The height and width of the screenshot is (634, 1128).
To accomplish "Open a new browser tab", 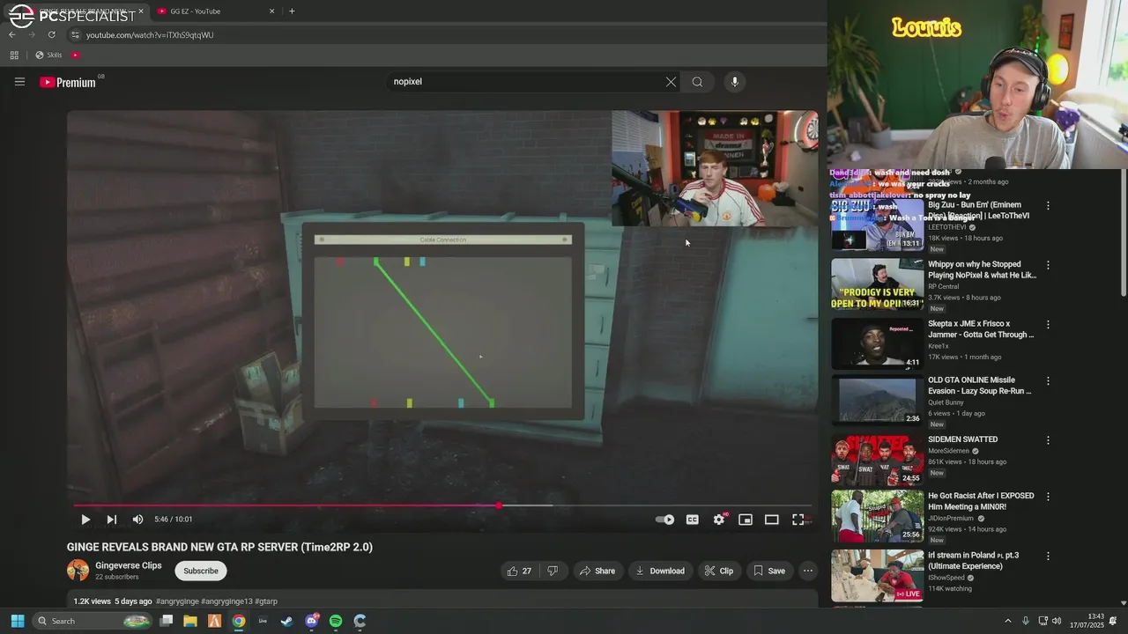I will tap(292, 11).
